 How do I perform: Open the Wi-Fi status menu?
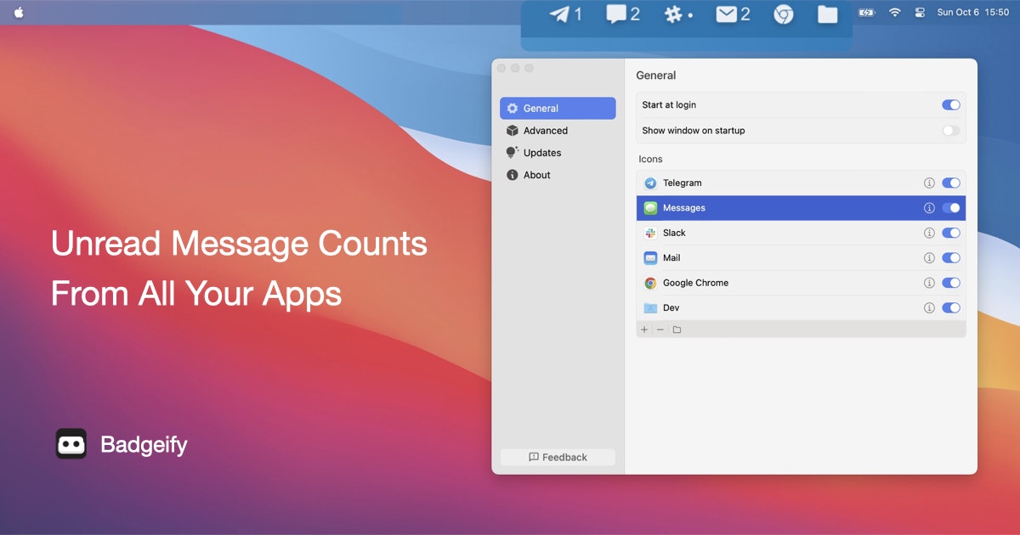click(x=894, y=13)
